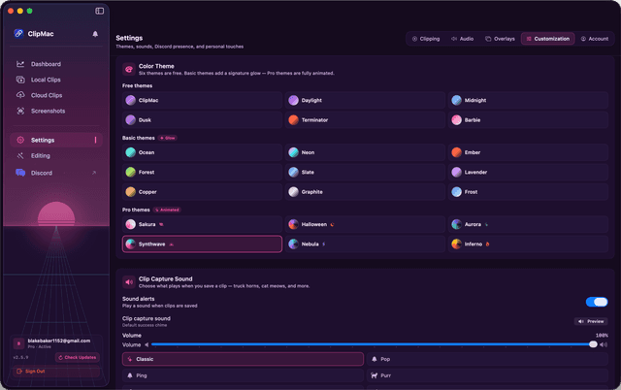The height and width of the screenshot is (390, 621).
Task: Click the blakebaker1152@gmail.com account email
Action: tap(59, 341)
